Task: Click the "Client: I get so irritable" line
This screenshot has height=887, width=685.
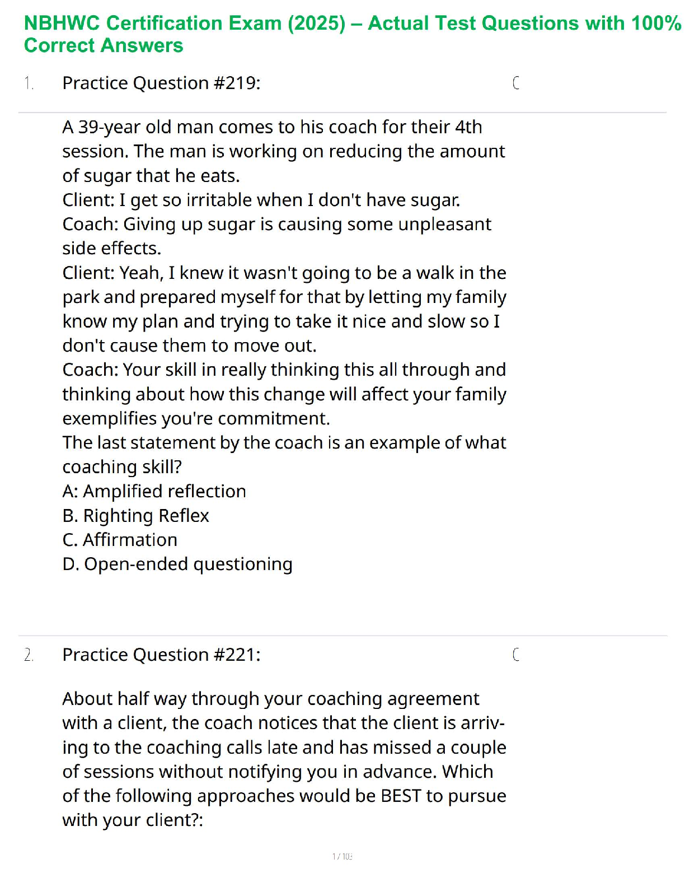Action: coord(261,200)
